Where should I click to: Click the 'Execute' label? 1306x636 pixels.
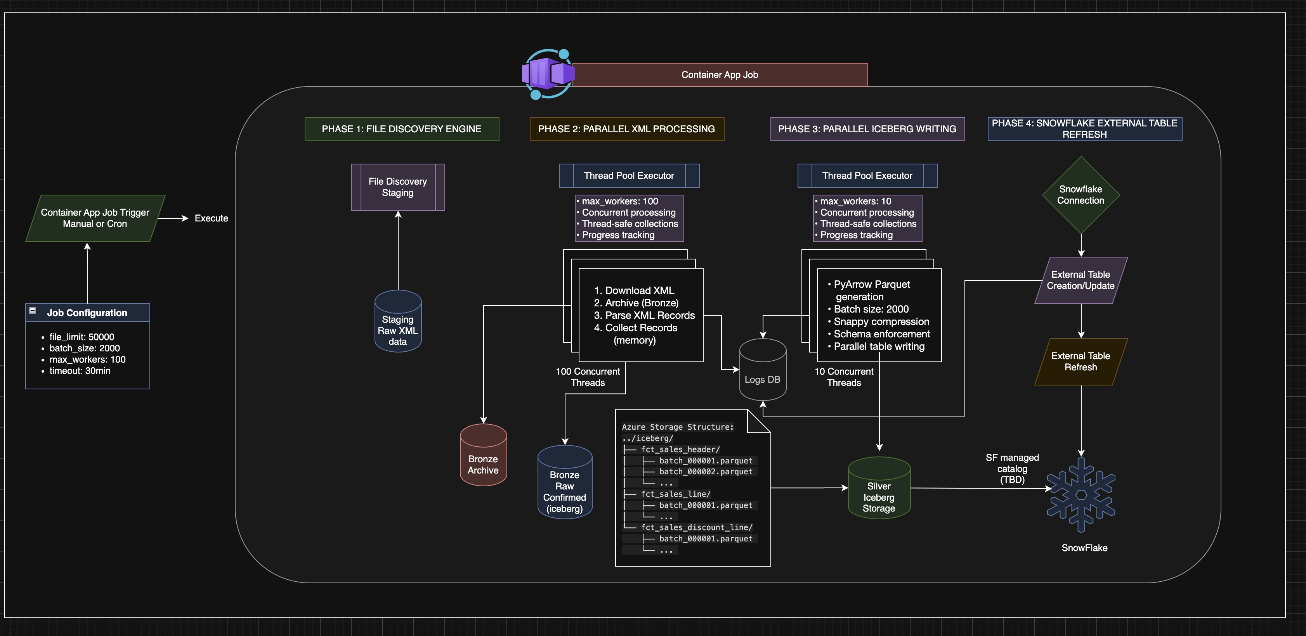[212, 218]
